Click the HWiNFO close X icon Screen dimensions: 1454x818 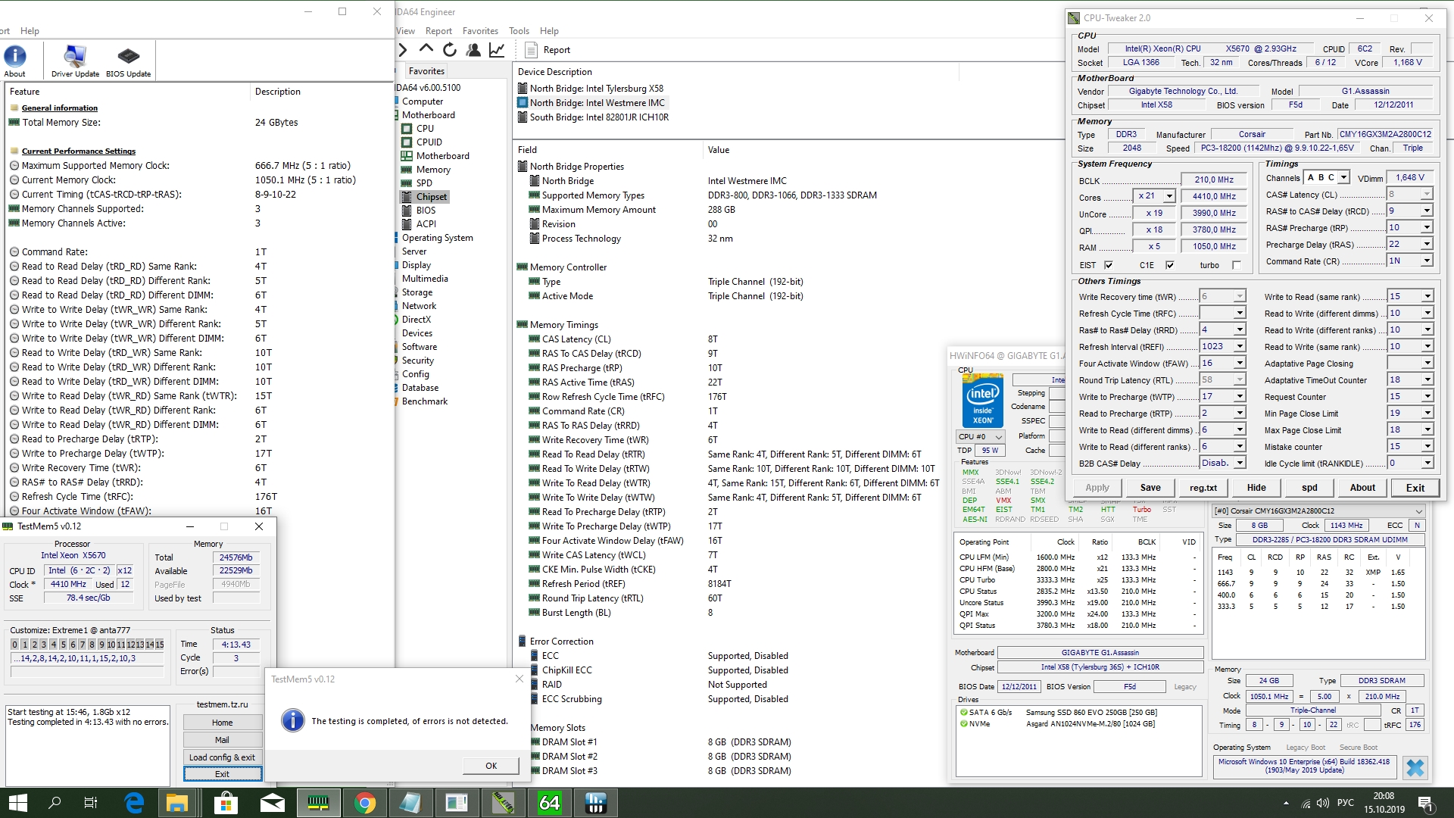tap(1414, 768)
